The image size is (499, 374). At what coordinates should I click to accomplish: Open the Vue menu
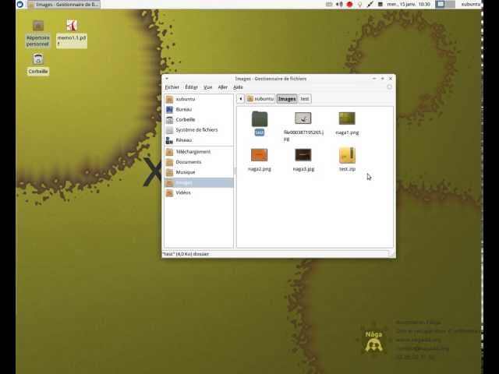(x=208, y=87)
